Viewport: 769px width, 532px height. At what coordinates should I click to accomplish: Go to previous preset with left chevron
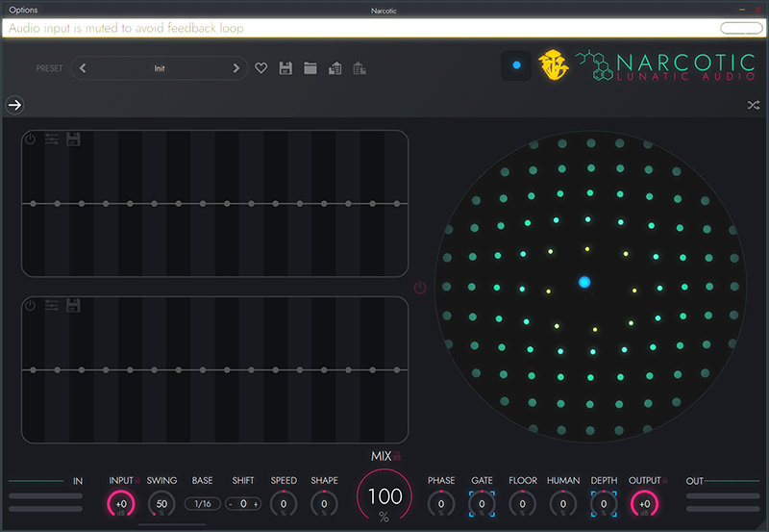point(83,68)
